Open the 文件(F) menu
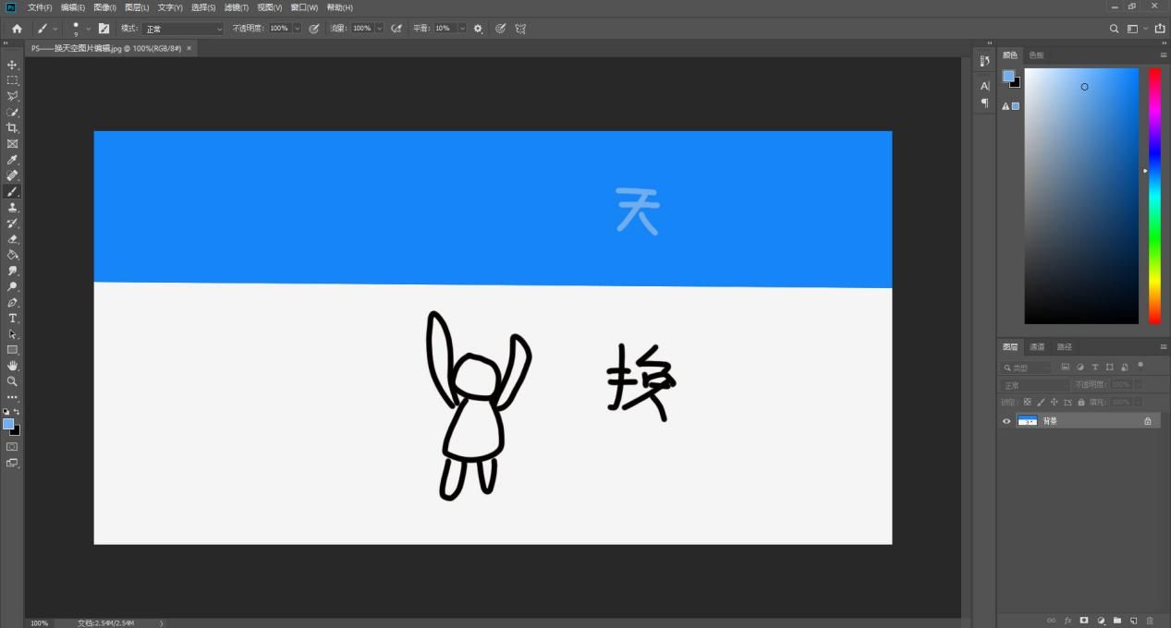 (x=40, y=7)
